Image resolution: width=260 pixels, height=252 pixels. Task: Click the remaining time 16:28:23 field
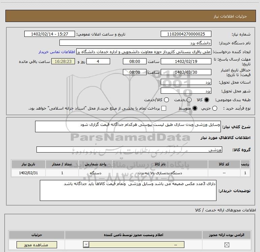point(63,62)
